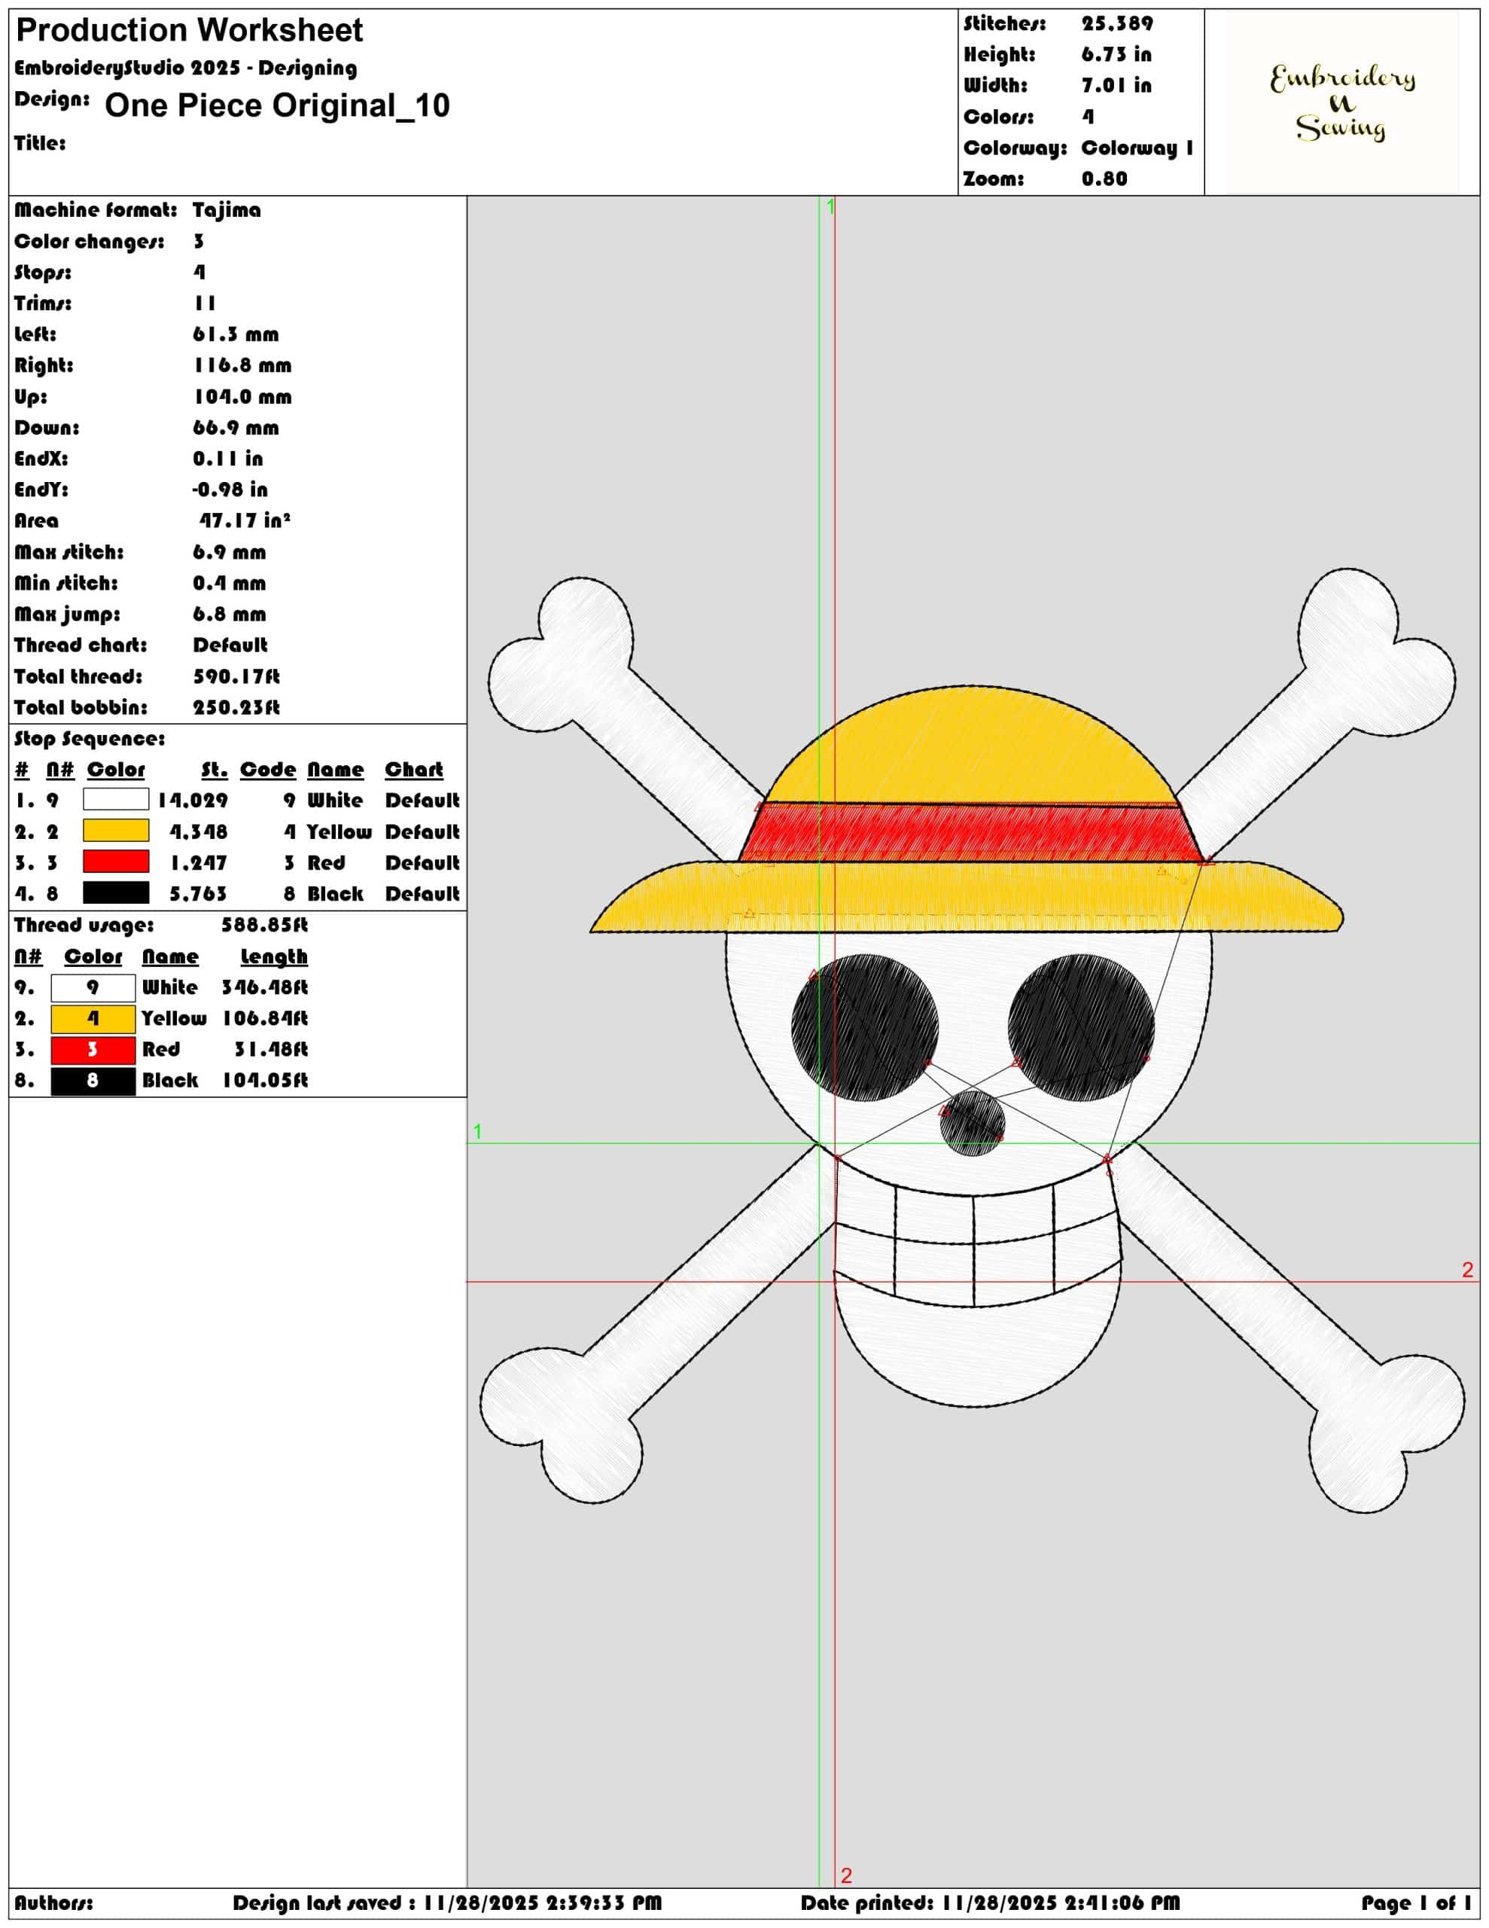Select the red swatch numbered 3 in Thread usage

[x=93, y=1050]
